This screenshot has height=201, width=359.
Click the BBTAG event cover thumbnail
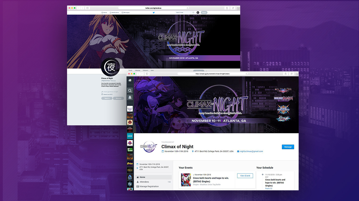[186, 180]
